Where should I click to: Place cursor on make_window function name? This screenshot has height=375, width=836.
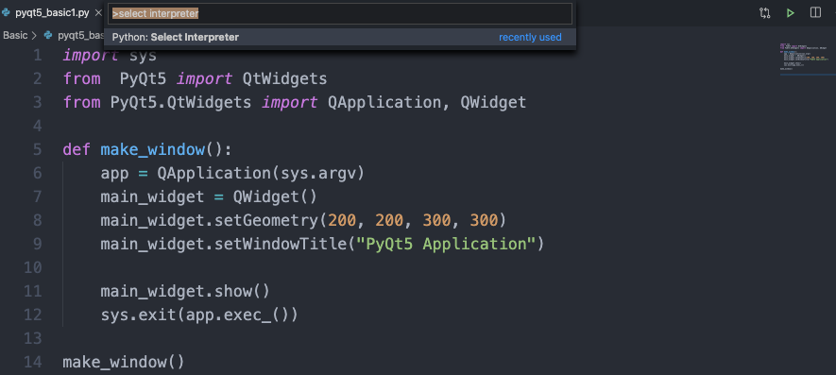pos(152,149)
